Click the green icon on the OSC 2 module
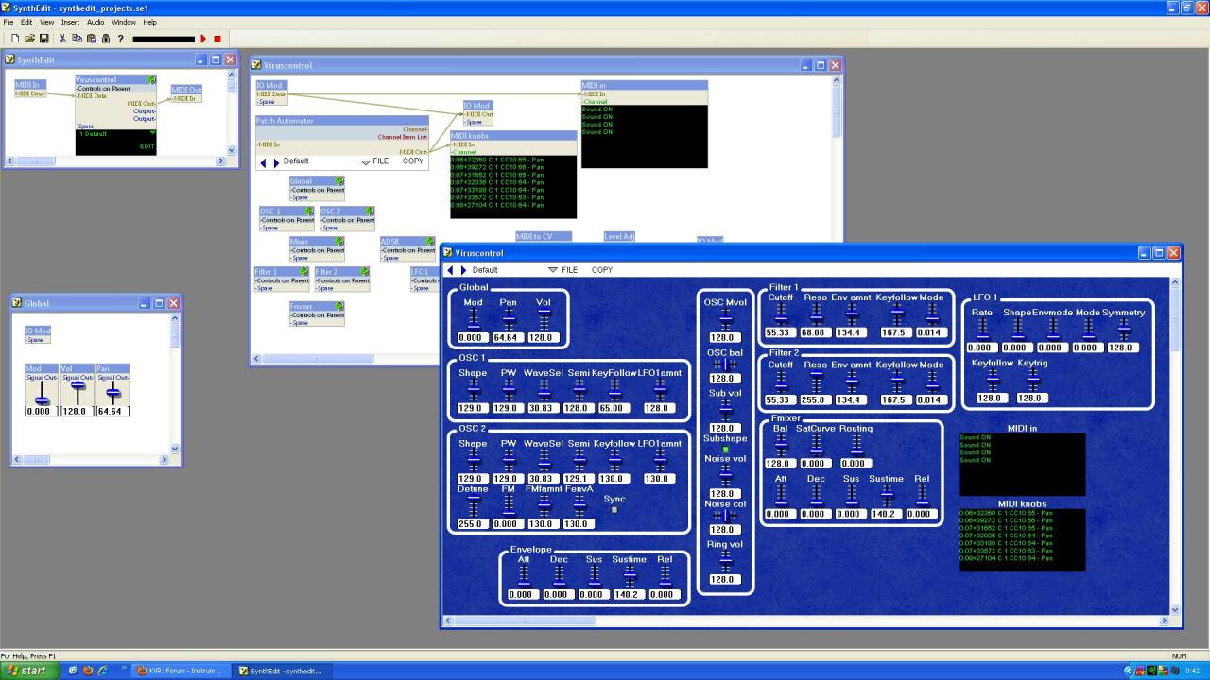Image resolution: width=1210 pixels, height=680 pixels. pyautogui.click(x=370, y=212)
